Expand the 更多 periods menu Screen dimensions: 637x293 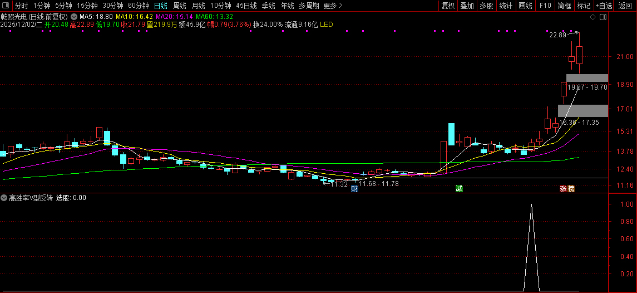(333, 6)
